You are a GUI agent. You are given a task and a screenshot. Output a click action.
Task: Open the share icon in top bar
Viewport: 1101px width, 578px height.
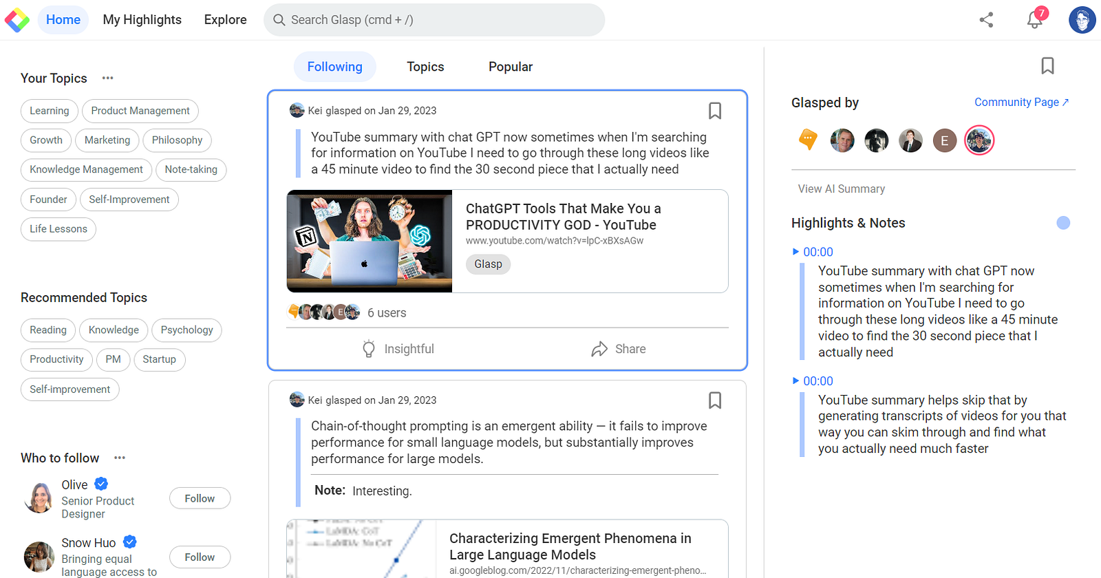tap(986, 20)
